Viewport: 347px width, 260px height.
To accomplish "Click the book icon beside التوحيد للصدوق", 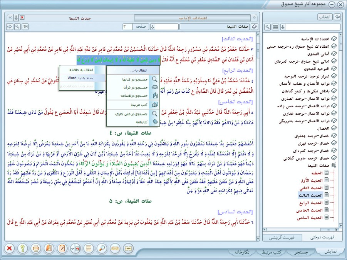I will tap(334, 68).
